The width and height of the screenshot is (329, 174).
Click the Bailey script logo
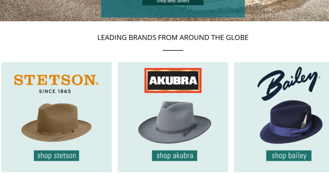click(289, 83)
